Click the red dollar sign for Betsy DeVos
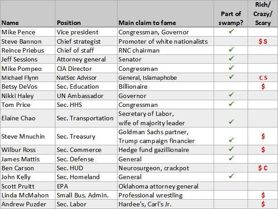This screenshot has height=209, width=278. point(263,86)
